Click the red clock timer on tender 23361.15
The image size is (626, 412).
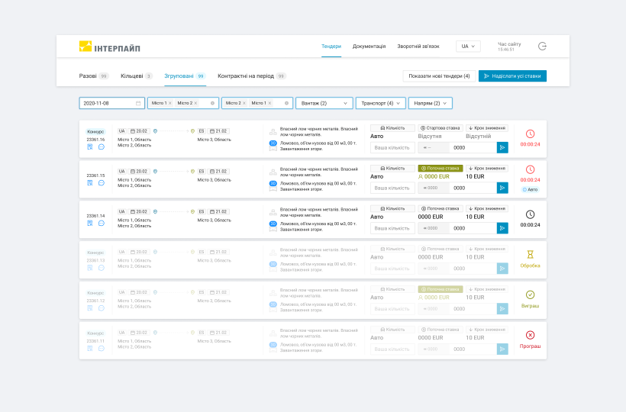click(x=530, y=170)
